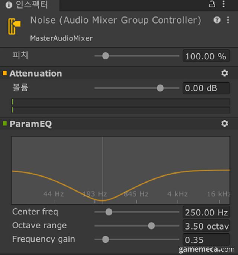Click the green ParamEQ effect marker

(x=5, y=123)
